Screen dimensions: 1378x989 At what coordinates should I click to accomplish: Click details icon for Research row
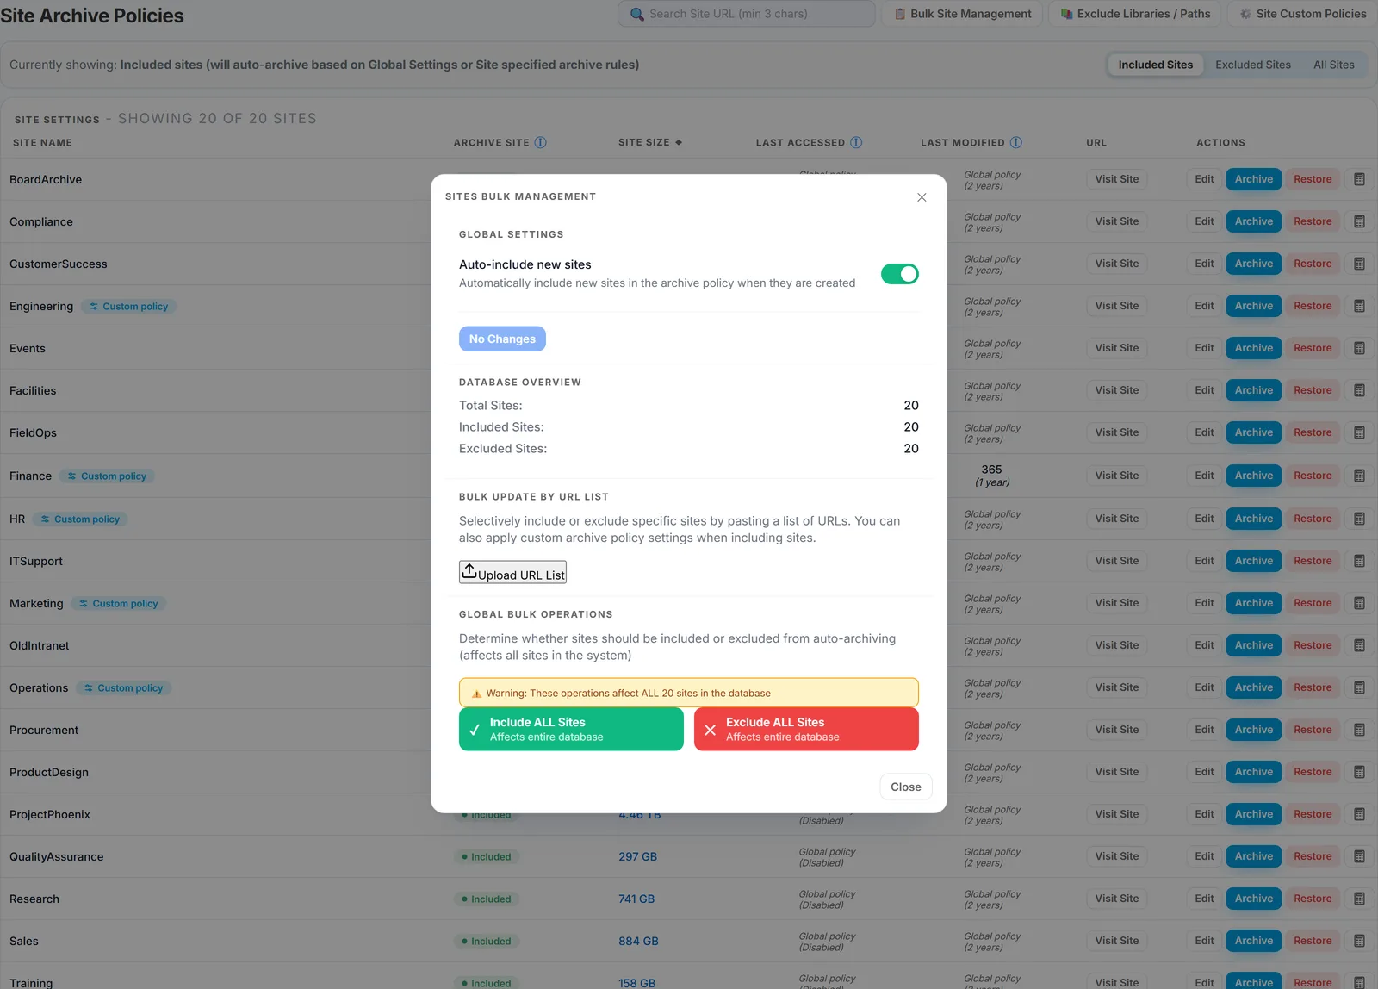(1359, 899)
